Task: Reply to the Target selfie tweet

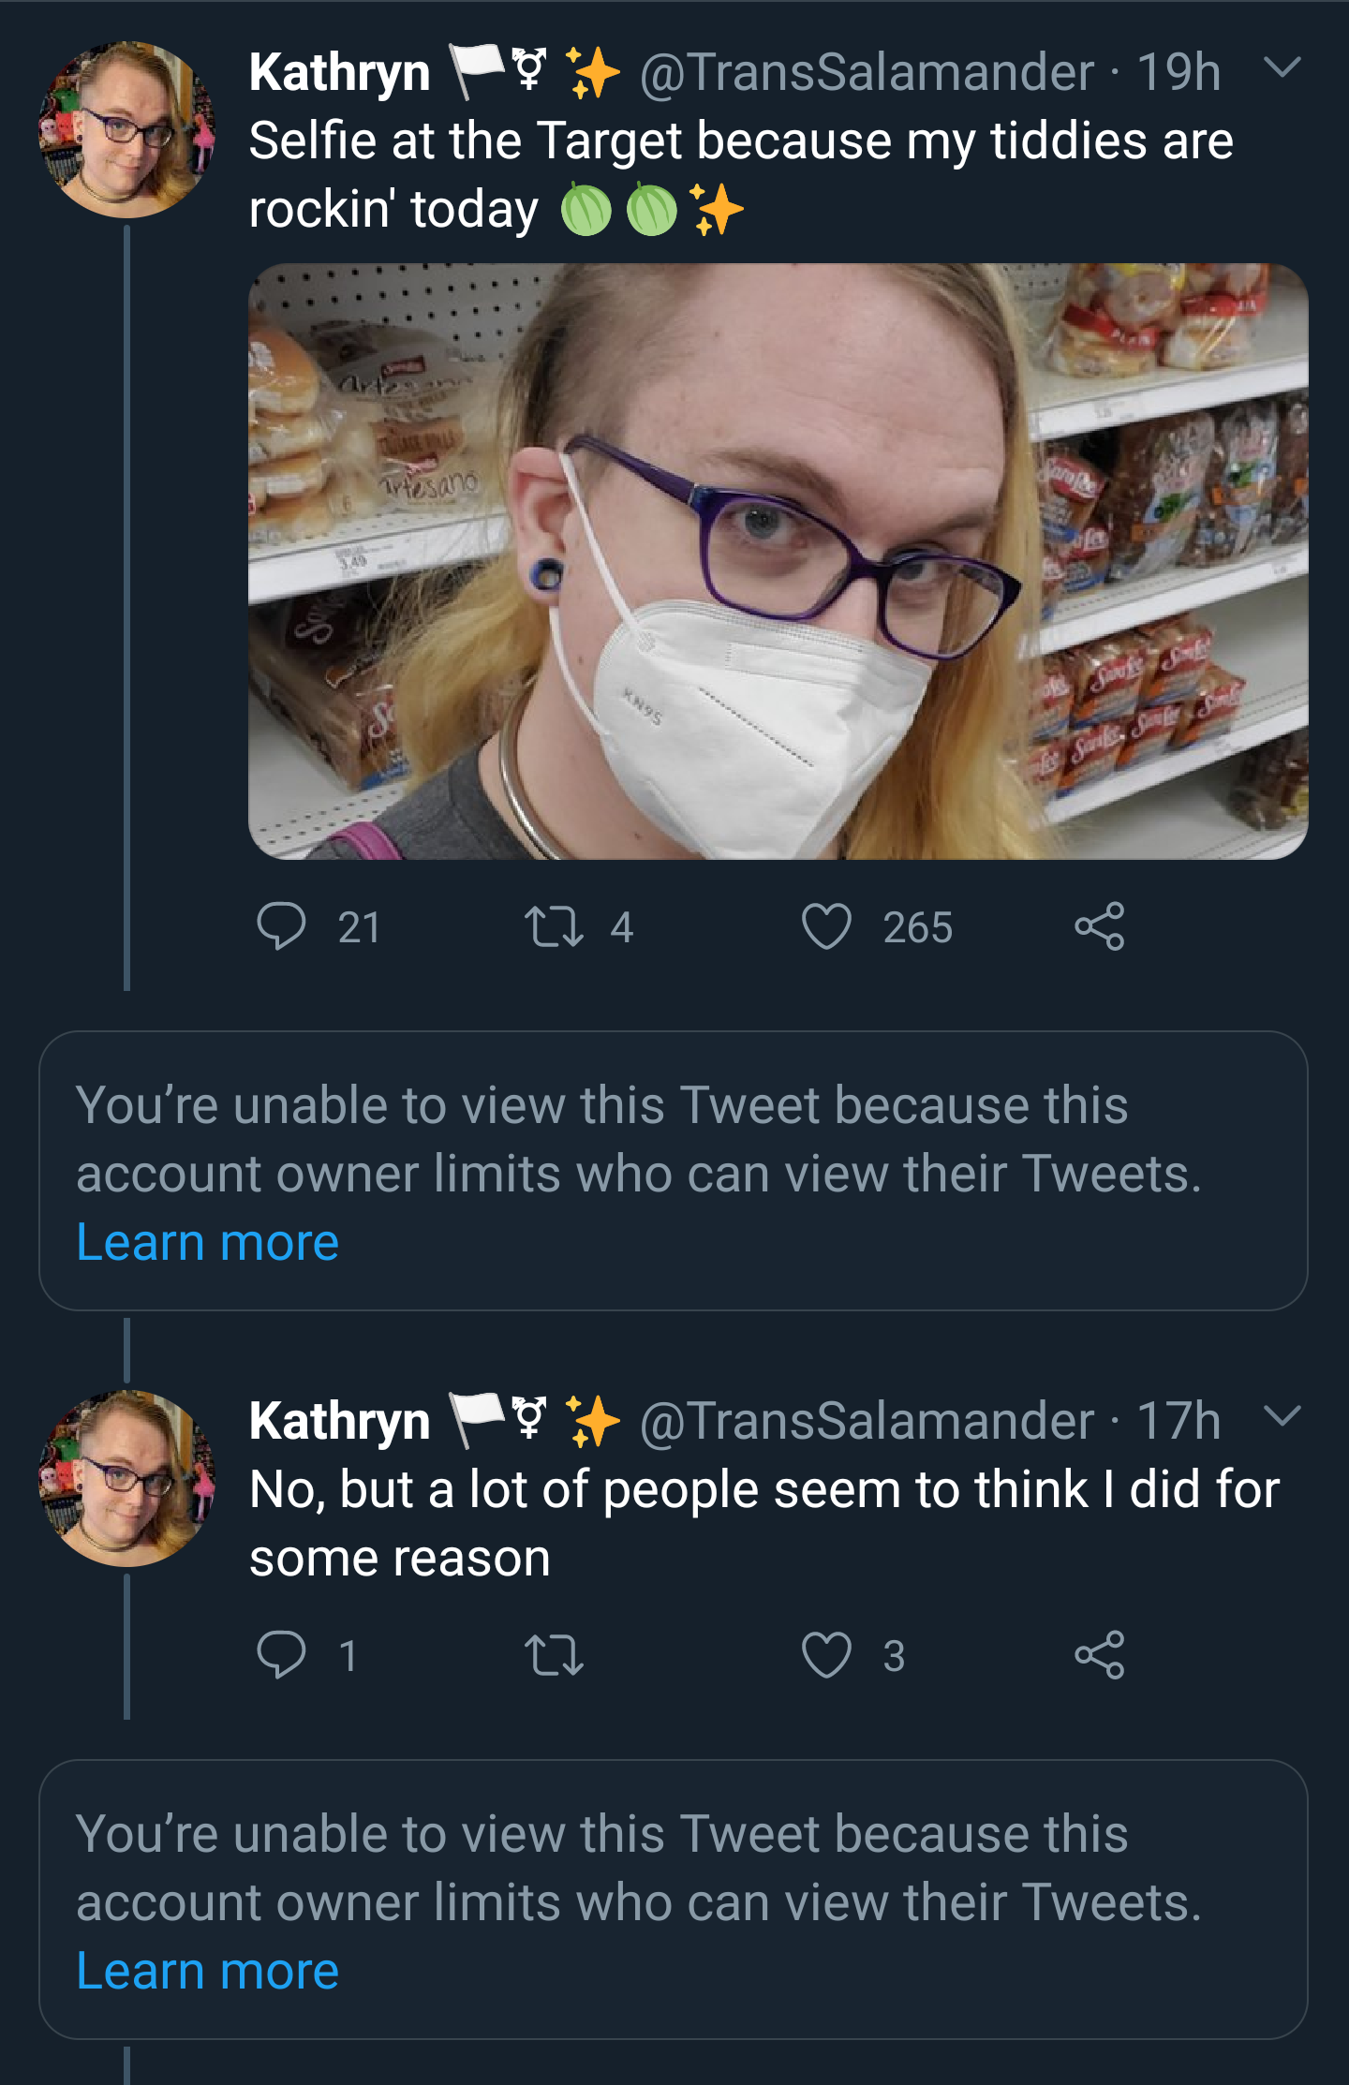Action: coord(281,926)
